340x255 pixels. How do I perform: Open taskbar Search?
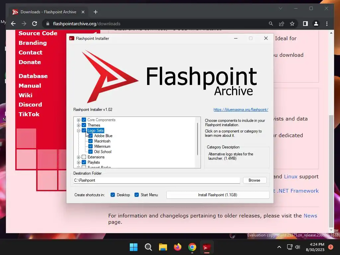(x=148, y=247)
